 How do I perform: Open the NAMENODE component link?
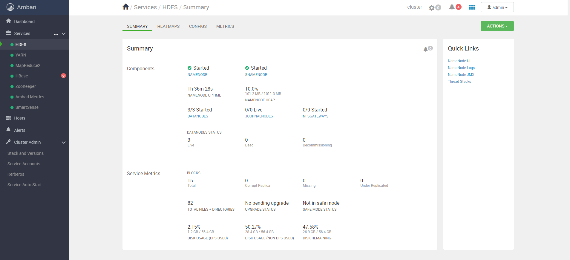(197, 75)
